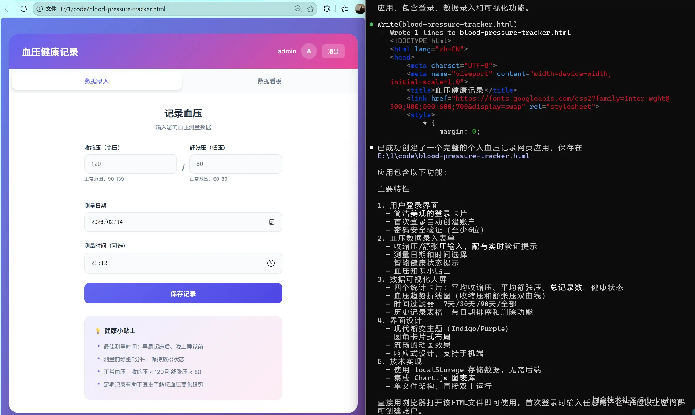695x415 pixels.
Task: Click the browser profile picture
Action: pos(360,9)
